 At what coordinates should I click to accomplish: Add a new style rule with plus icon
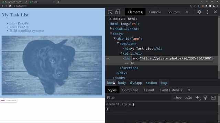[x=198, y=98]
